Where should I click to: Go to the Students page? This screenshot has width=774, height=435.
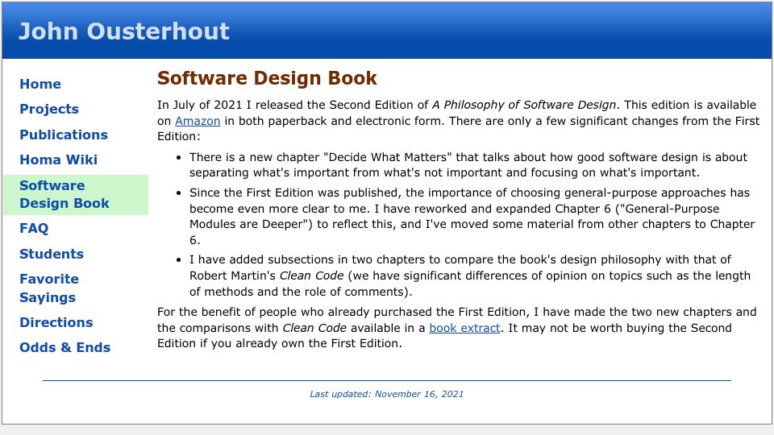click(x=52, y=254)
